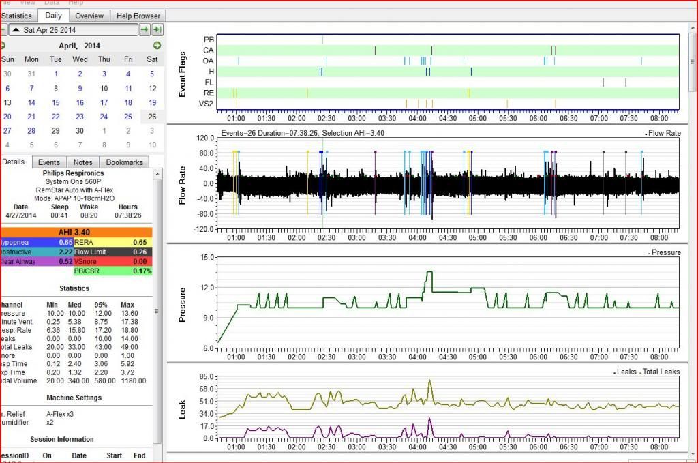This screenshot has width=698, height=463.
Task: Select April 22 calendar day
Action: pyautogui.click(x=56, y=117)
